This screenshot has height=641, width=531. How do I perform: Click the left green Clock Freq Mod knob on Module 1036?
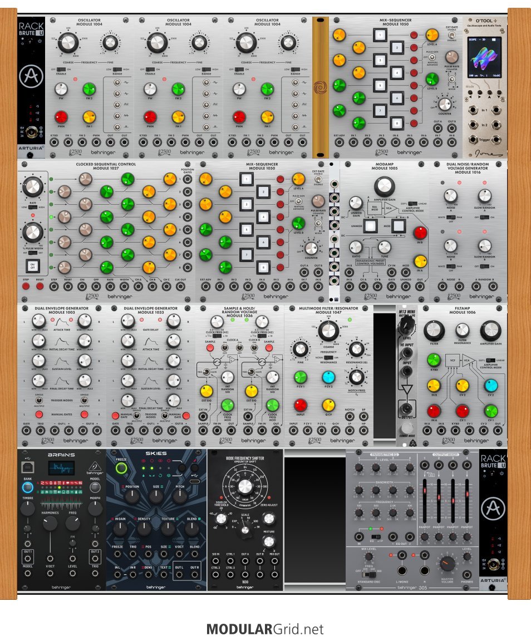(228, 405)
